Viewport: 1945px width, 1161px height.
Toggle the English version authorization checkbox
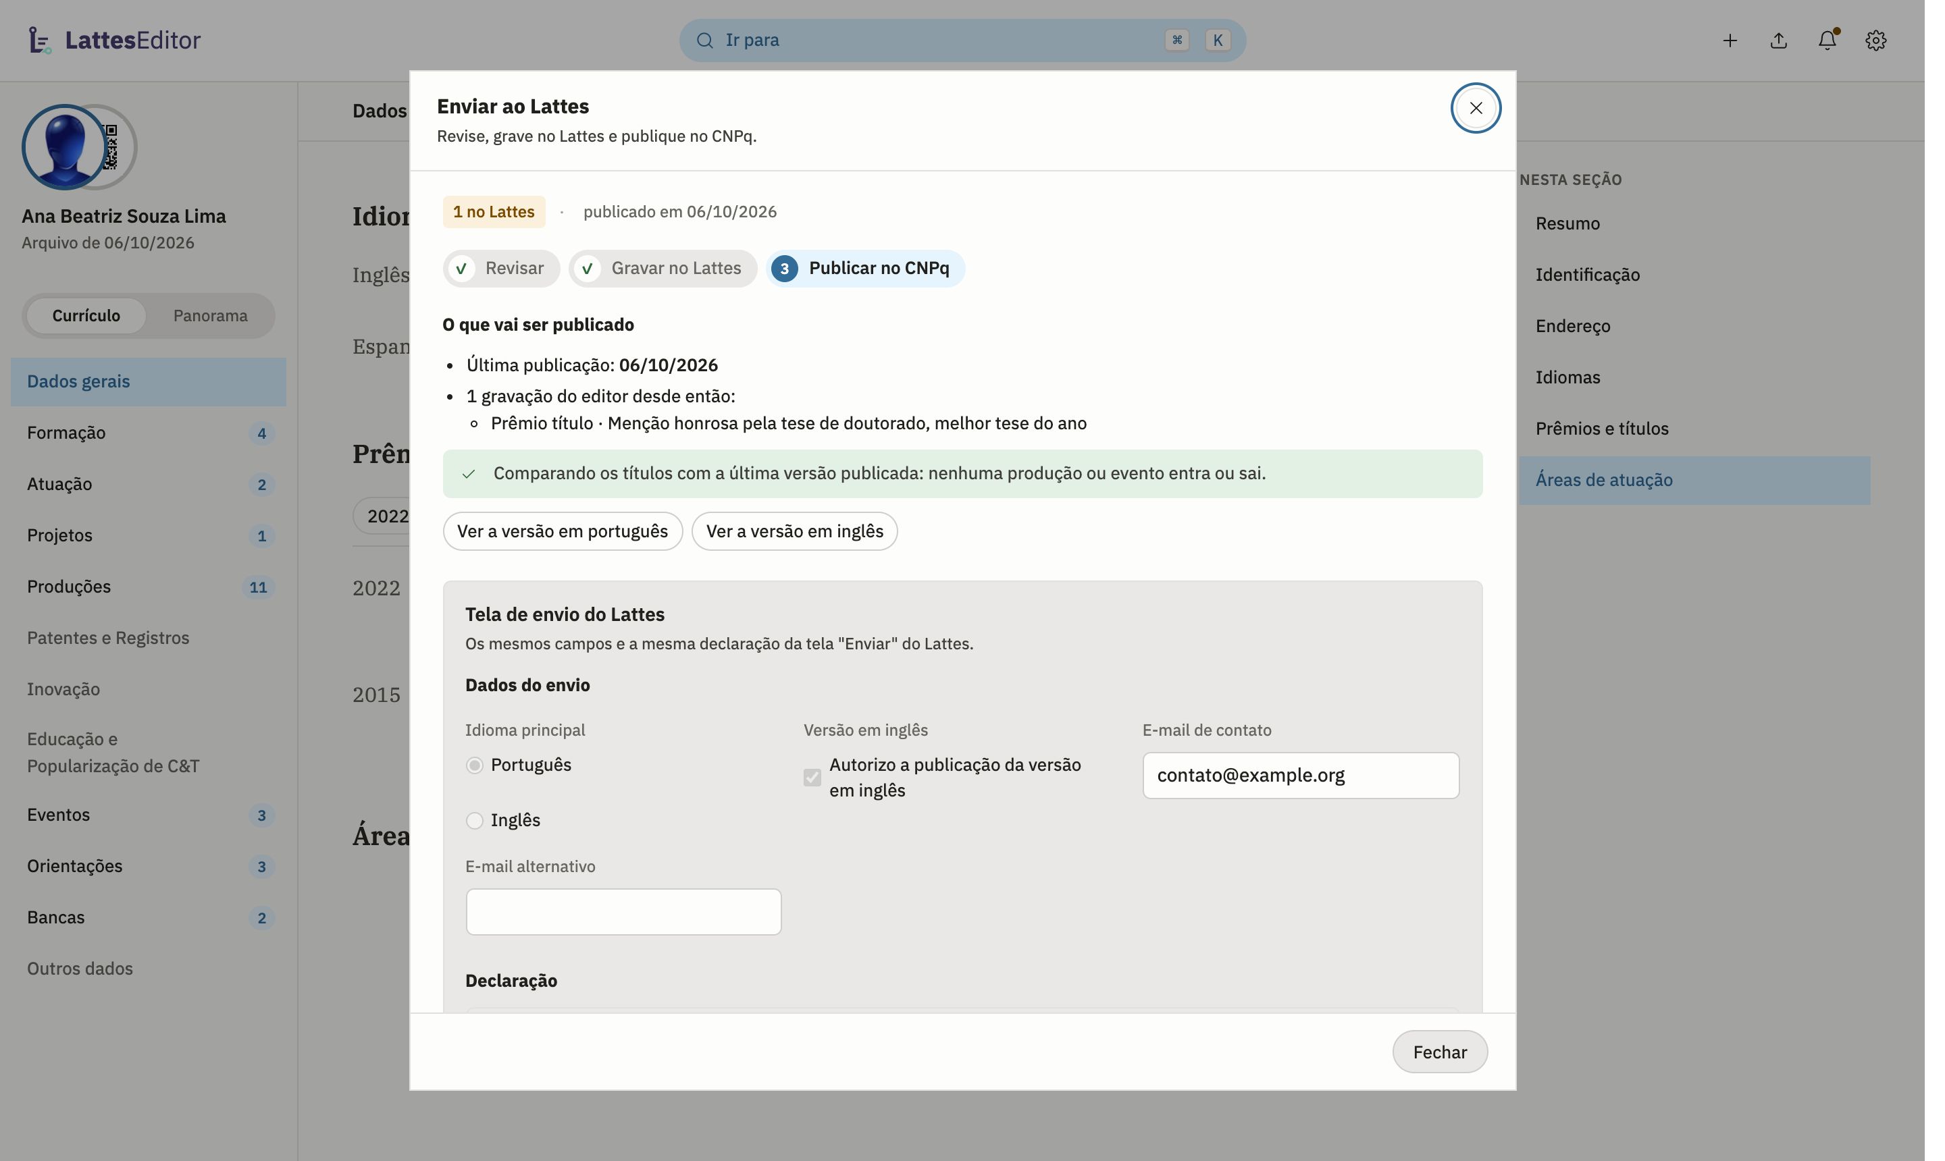pos(812,777)
